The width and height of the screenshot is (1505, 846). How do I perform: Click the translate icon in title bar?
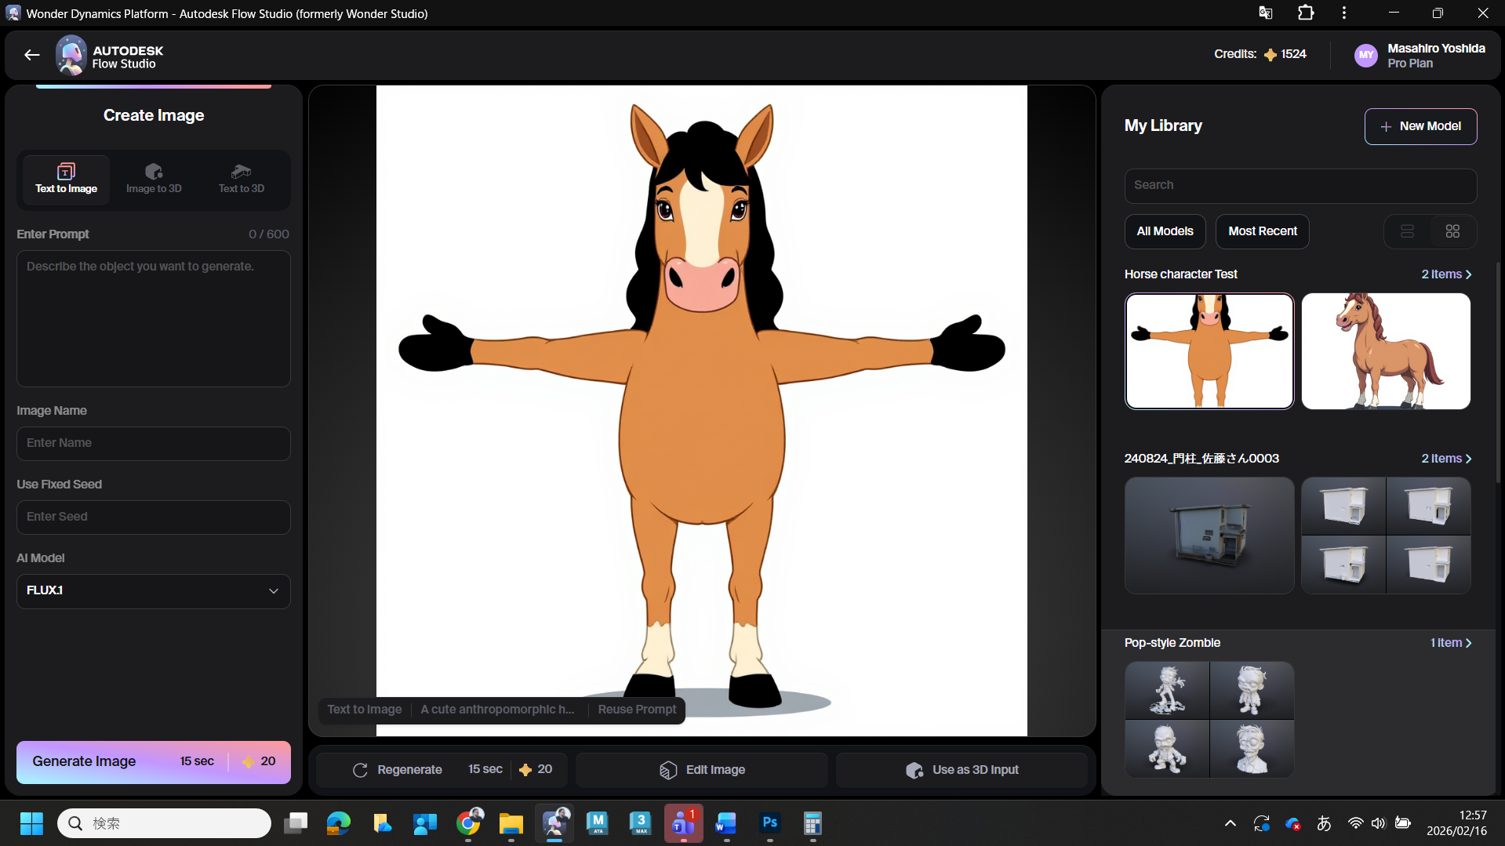point(1265,13)
